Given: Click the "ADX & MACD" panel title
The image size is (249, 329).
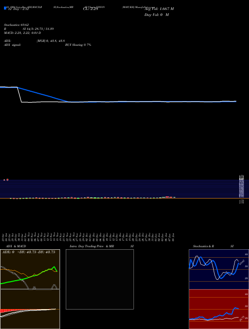Looking at the screenshot, I should pyautogui.click(x=16, y=246).
